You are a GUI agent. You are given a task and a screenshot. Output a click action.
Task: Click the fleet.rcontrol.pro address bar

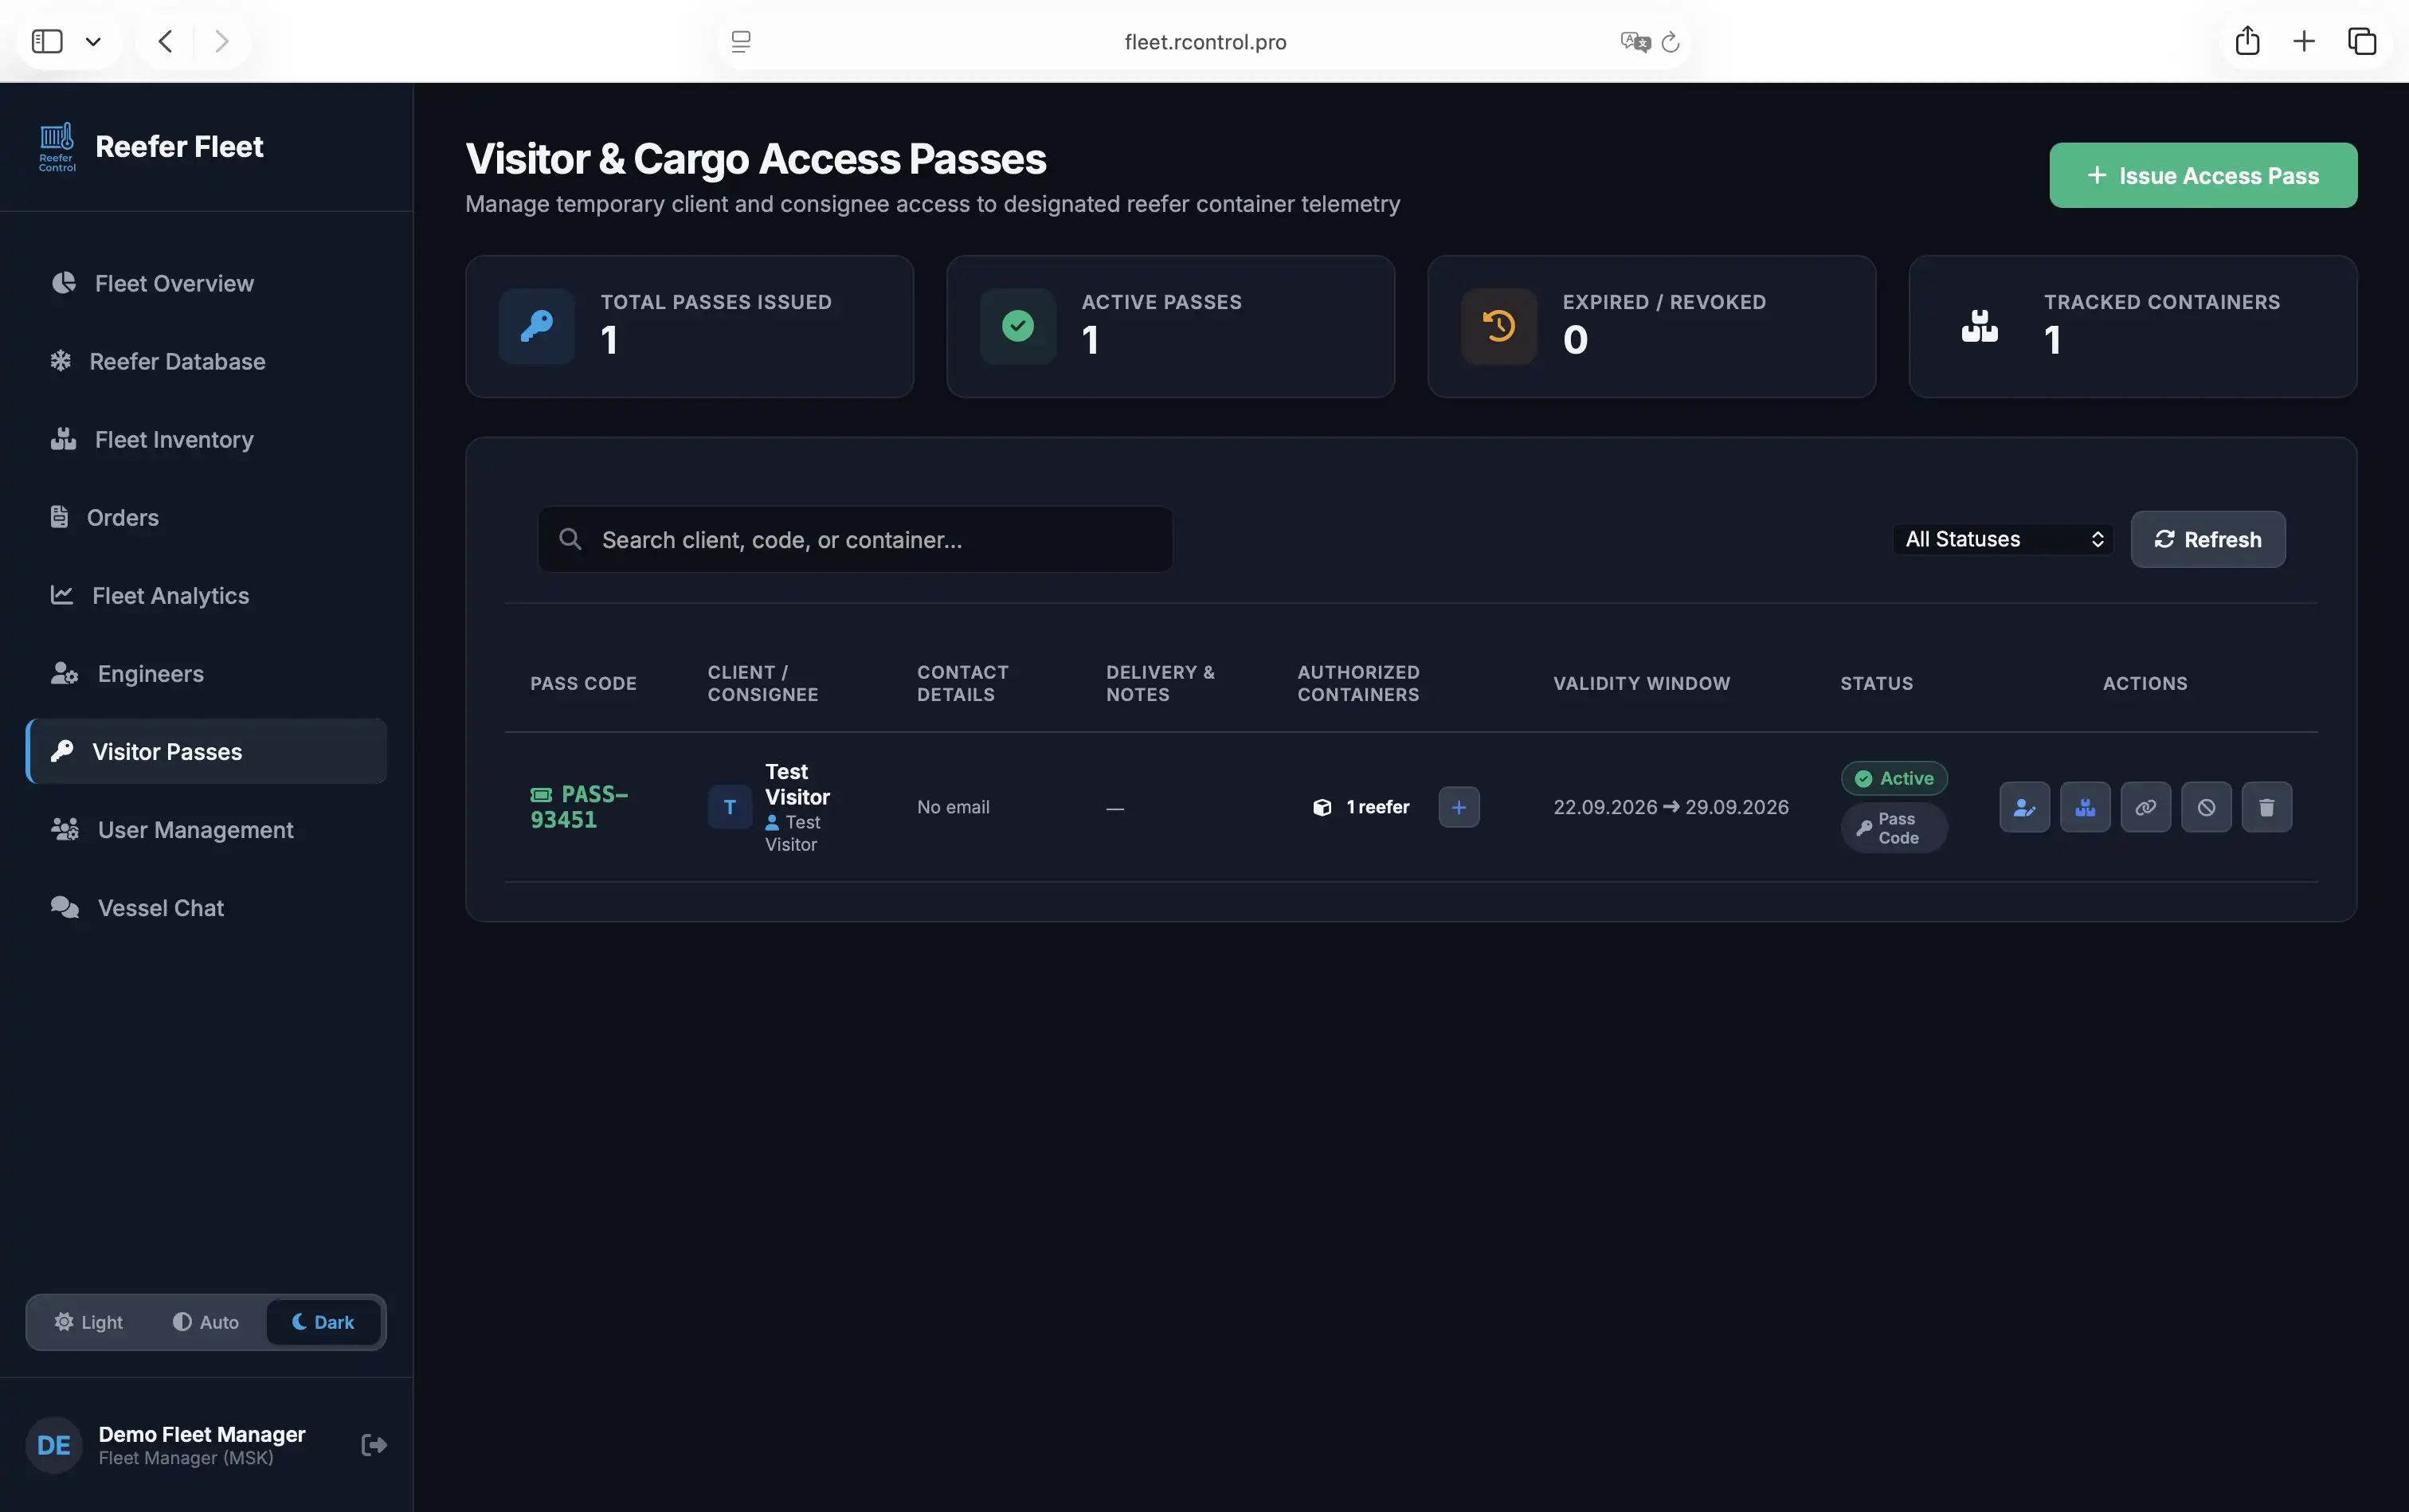pos(1204,42)
